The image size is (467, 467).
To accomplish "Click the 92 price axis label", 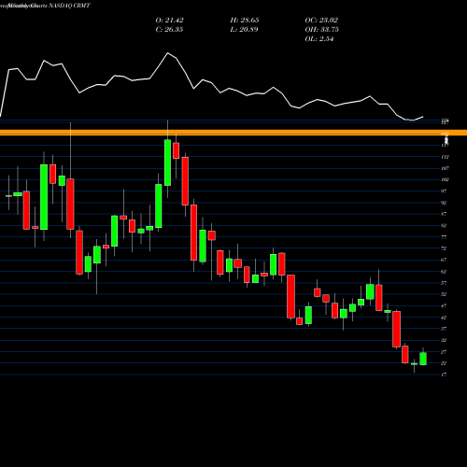I will (444, 203).
